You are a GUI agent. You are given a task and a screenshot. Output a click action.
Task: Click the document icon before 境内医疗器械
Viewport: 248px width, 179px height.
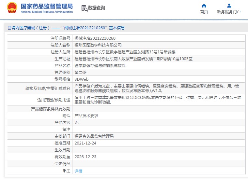pos(9,28)
